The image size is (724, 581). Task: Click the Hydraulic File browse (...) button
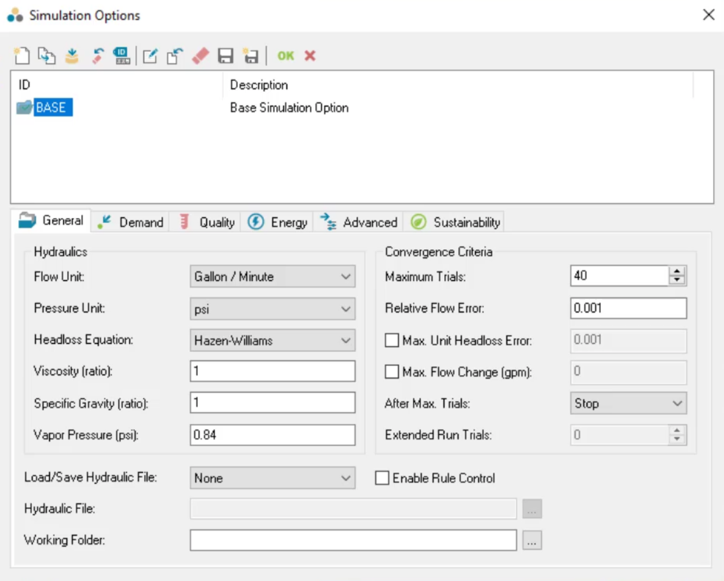click(532, 509)
